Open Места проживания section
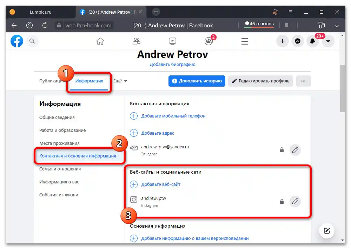Image resolution: width=351 pixels, height=249 pixels. pyautogui.click(x=59, y=143)
